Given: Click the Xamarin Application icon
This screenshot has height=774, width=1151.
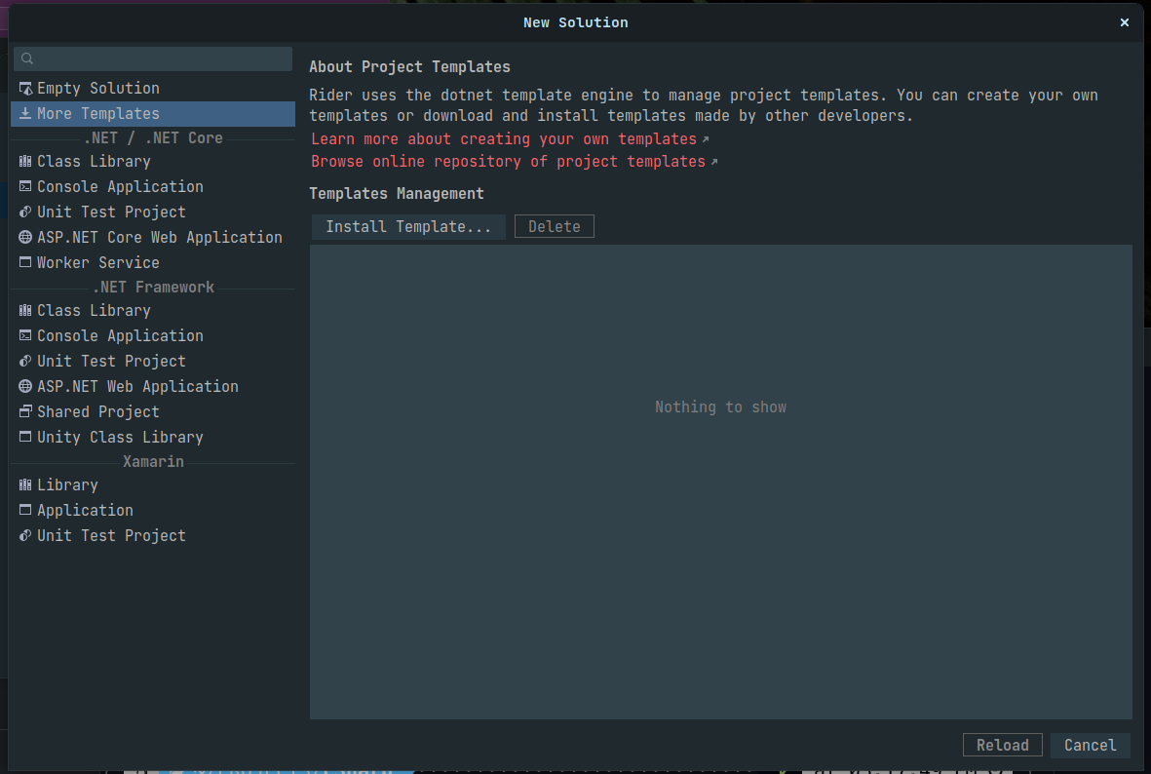Looking at the screenshot, I should point(25,510).
